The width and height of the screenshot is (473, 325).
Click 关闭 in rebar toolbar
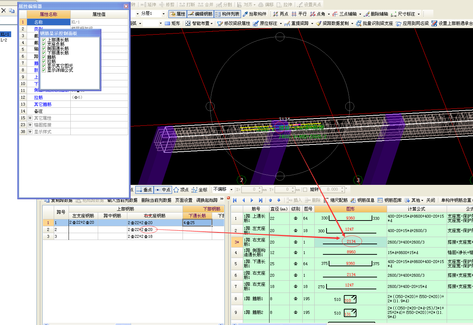point(431,200)
